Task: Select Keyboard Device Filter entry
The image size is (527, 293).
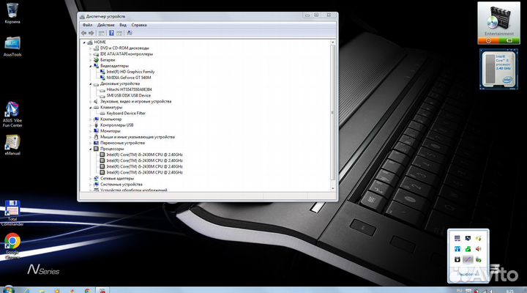Action: (126, 114)
